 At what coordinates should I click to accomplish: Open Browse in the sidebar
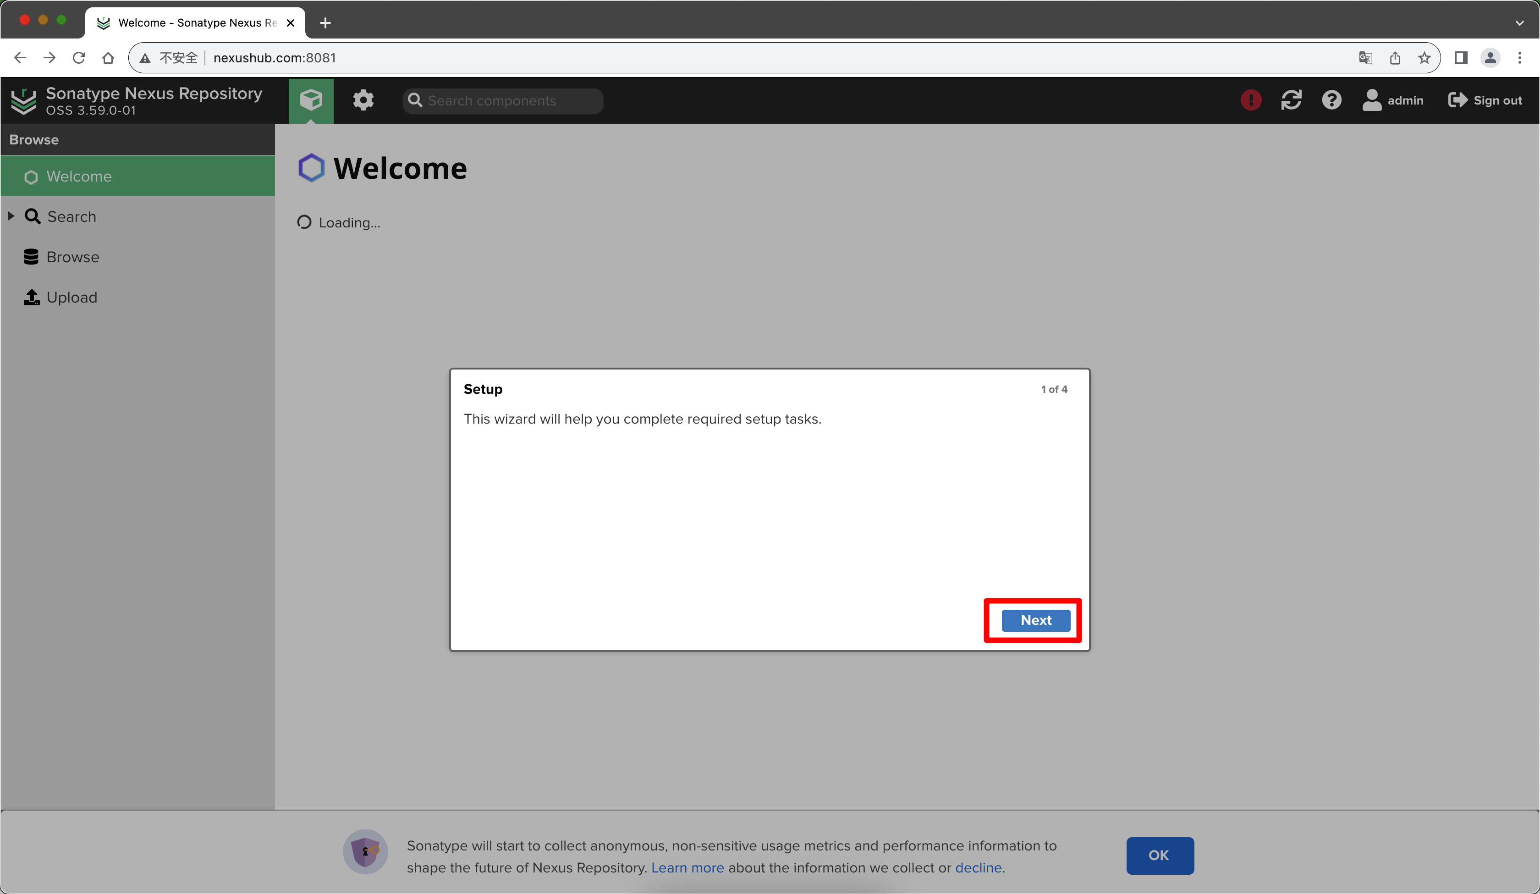(73, 257)
